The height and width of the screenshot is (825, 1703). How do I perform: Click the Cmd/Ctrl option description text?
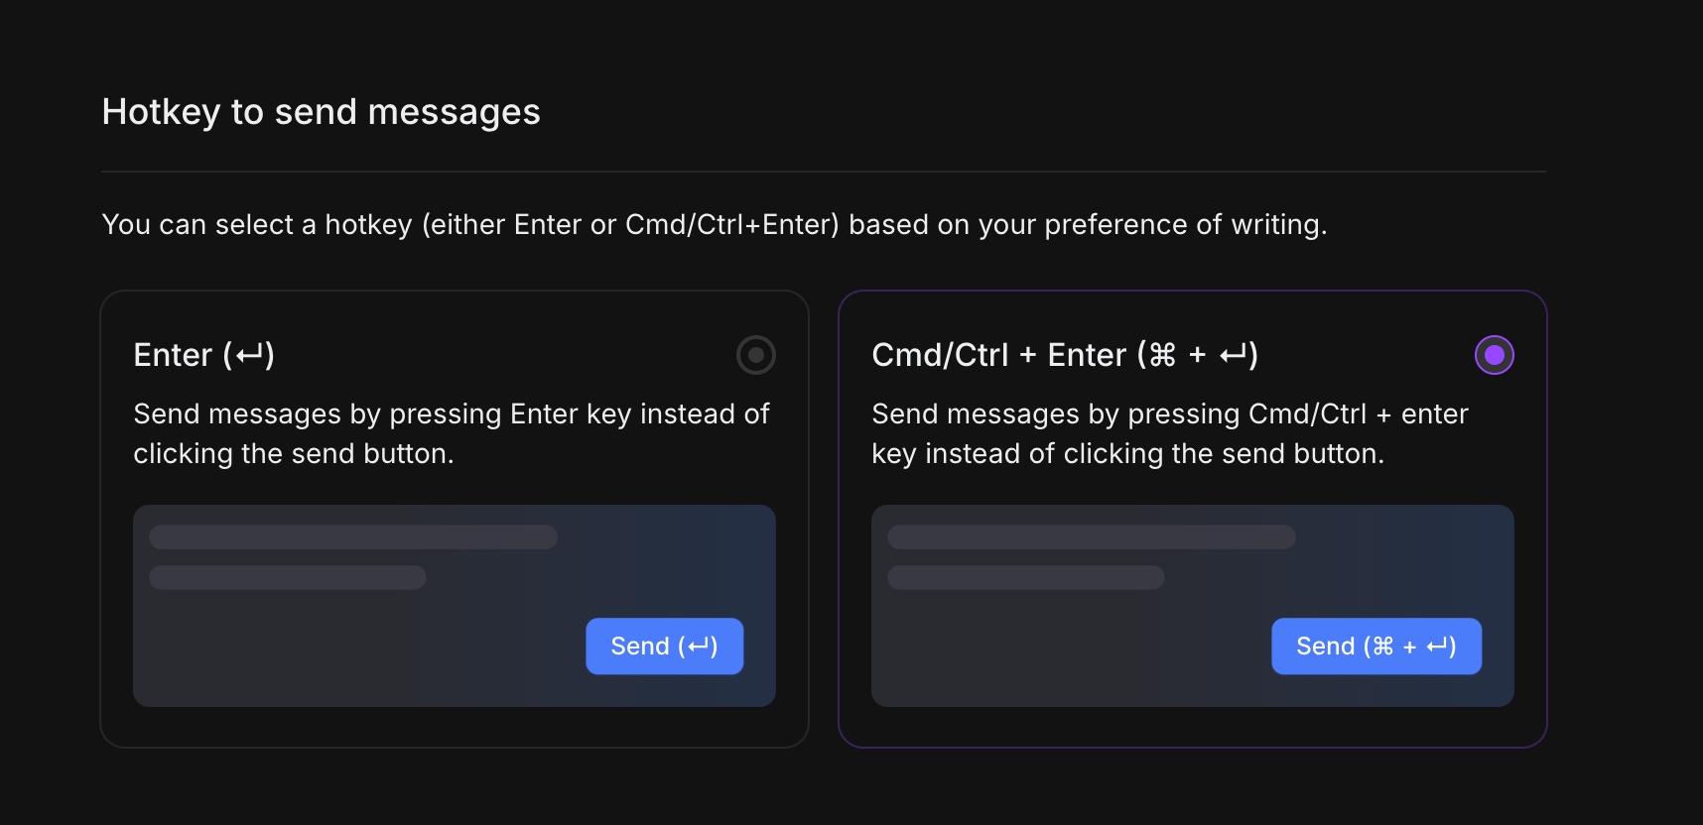click(1169, 433)
